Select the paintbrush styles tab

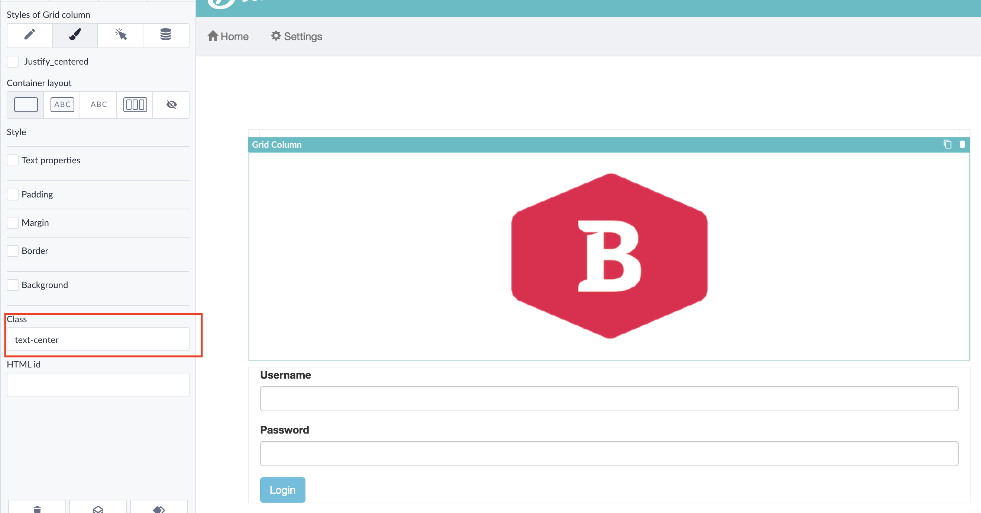(x=75, y=35)
